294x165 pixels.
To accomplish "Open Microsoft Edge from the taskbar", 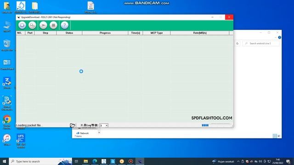I will coord(95,161).
